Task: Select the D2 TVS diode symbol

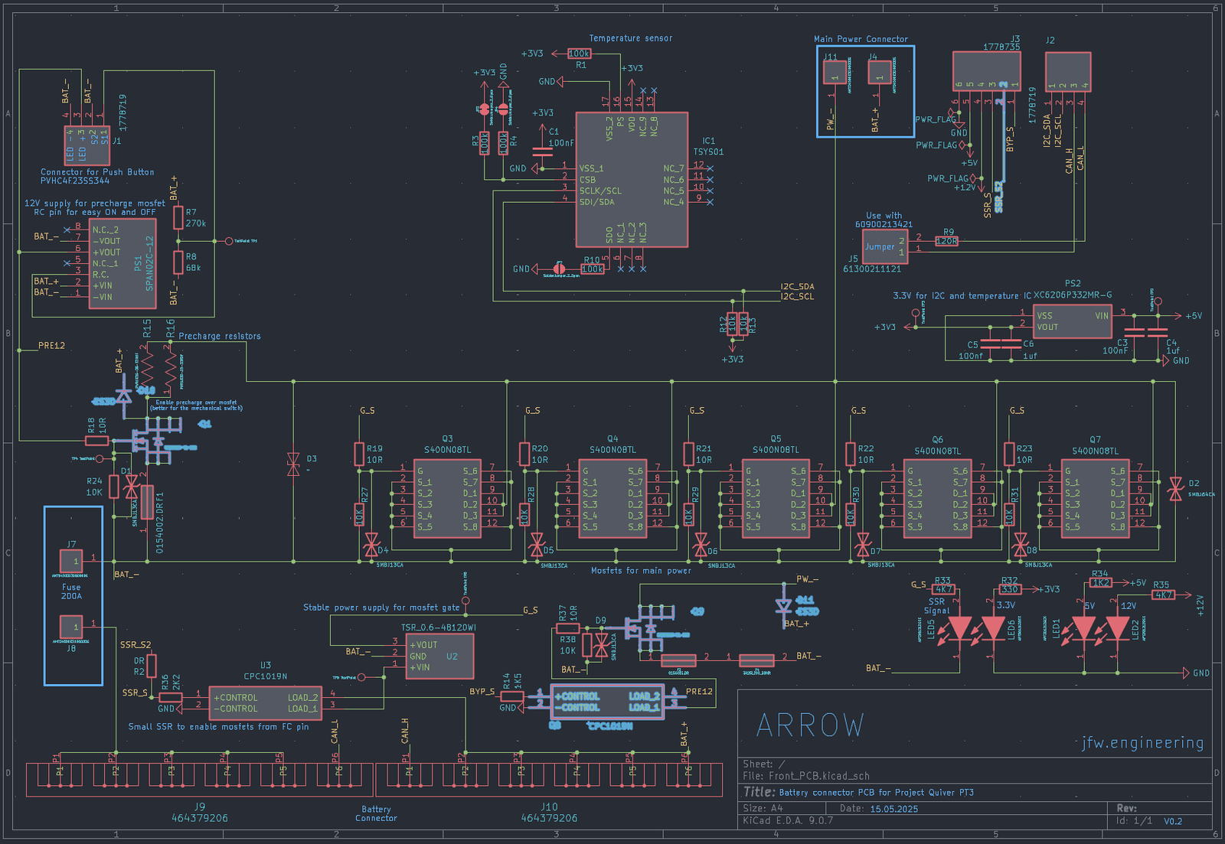Action: point(1175,489)
